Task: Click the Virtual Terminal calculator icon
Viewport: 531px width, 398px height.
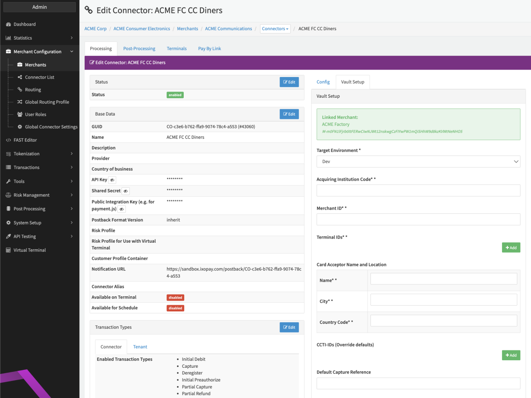Action: click(8, 251)
